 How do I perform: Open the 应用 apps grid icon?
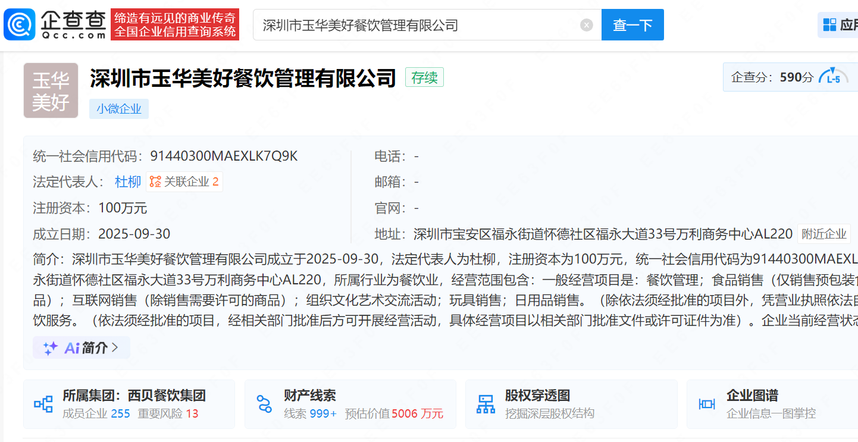click(x=829, y=25)
